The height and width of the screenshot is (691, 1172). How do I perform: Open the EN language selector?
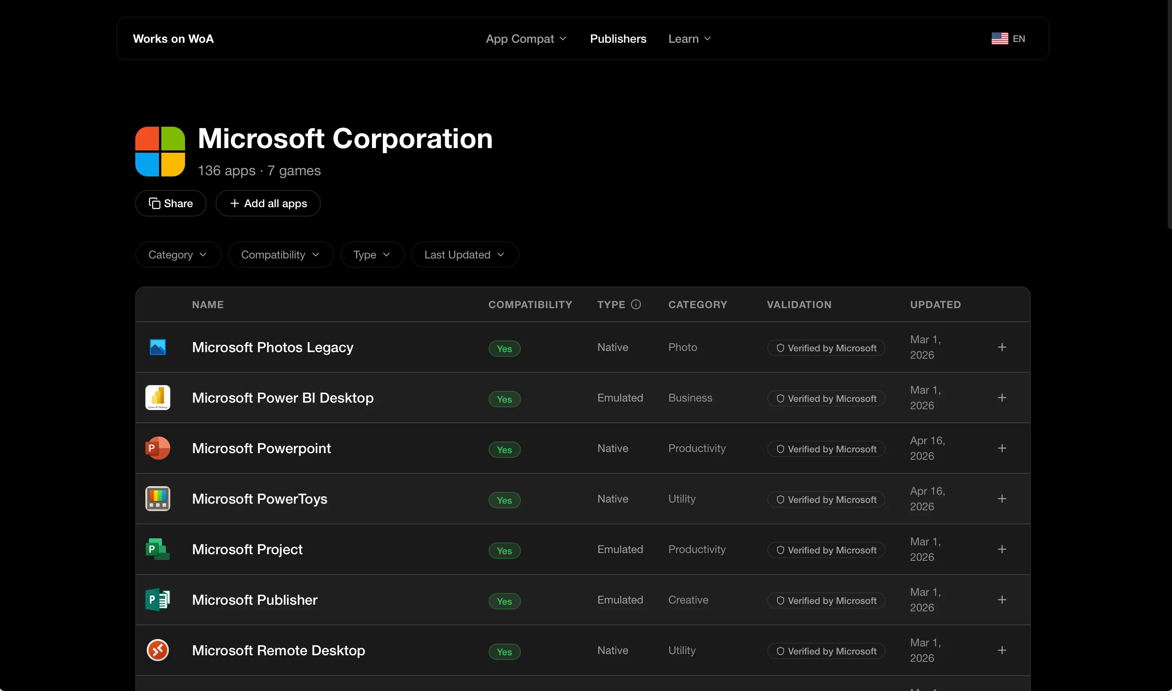pos(1009,38)
